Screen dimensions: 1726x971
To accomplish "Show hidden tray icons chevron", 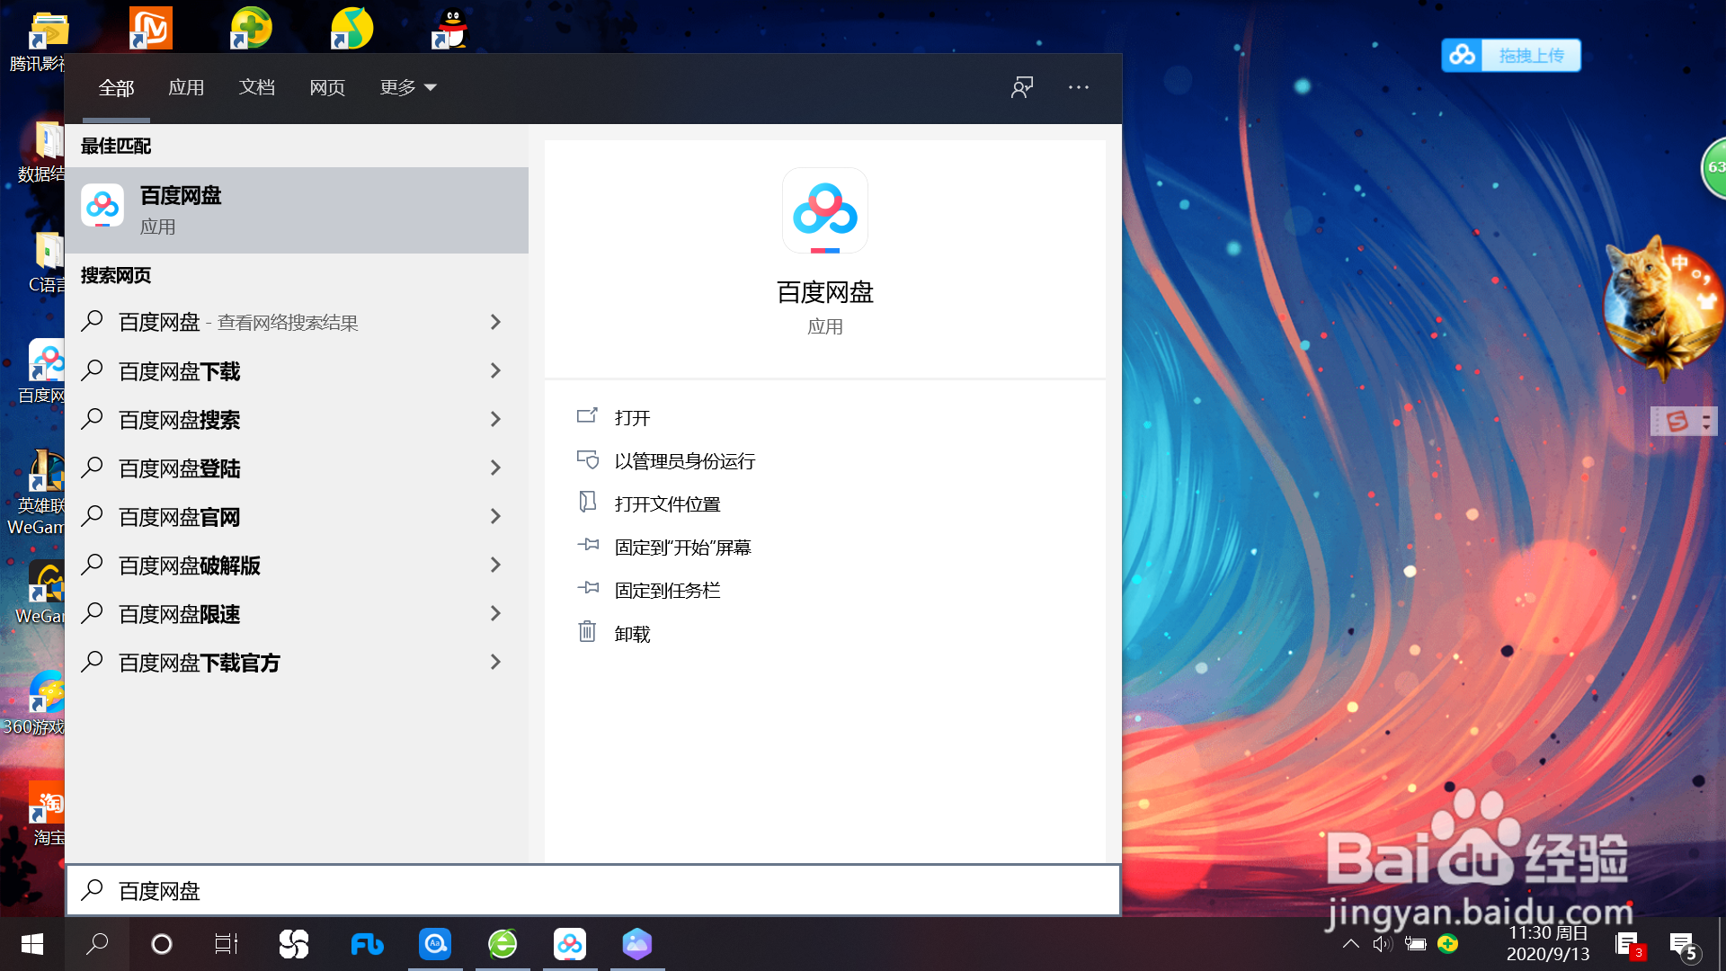I will [x=1350, y=944].
